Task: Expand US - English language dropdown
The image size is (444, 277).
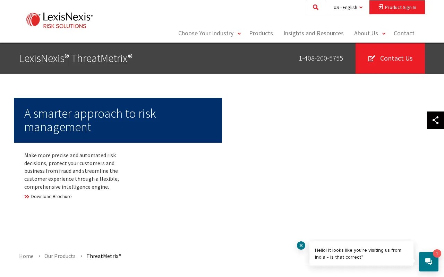Action: pyautogui.click(x=347, y=7)
